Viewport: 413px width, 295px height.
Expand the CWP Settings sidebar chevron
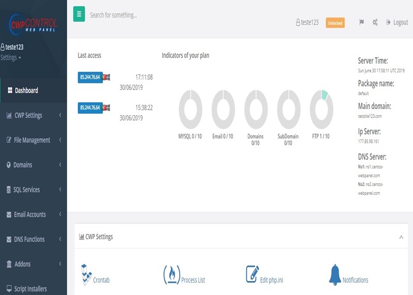(x=60, y=115)
